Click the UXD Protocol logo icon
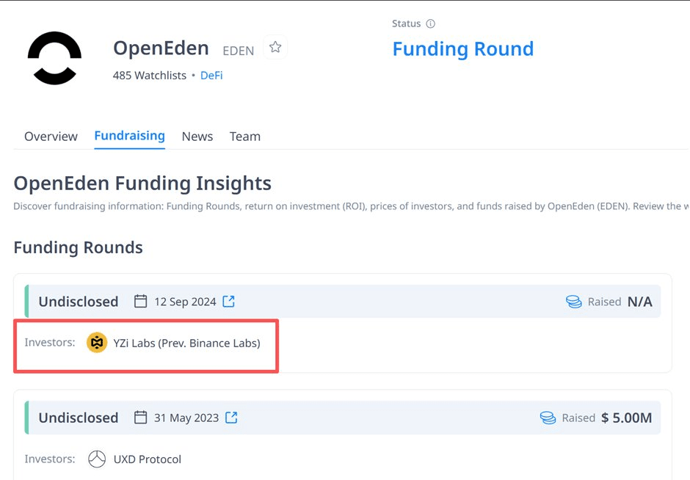 (97, 459)
